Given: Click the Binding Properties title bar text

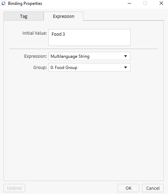Looking at the screenshot, I should tap(25, 4).
